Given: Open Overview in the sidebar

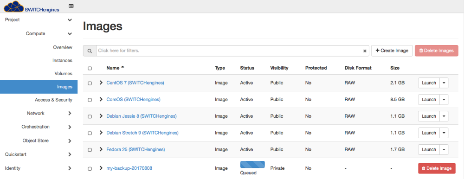Looking at the screenshot, I should [63, 47].
